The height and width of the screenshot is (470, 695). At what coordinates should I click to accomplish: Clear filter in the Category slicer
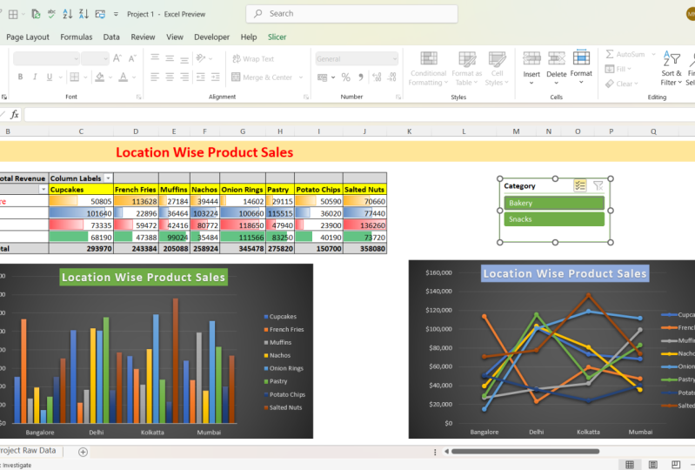pyautogui.click(x=598, y=185)
